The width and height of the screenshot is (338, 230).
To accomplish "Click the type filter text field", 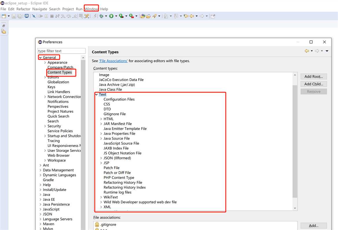I will (62, 51).
